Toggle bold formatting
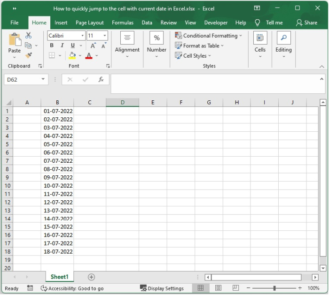The width and height of the screenshot is (329, 295). (52, 45)
